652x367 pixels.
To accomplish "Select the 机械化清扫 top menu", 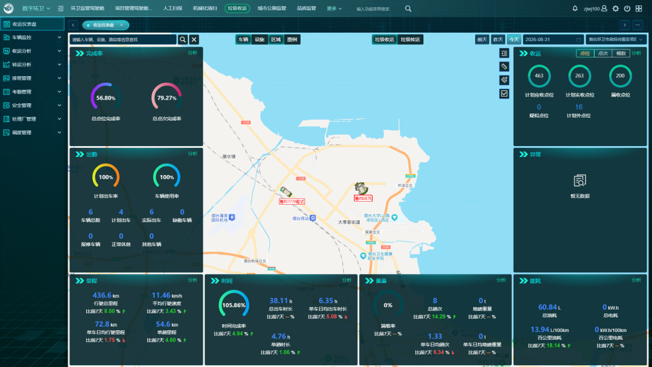I will click(205, 8).
